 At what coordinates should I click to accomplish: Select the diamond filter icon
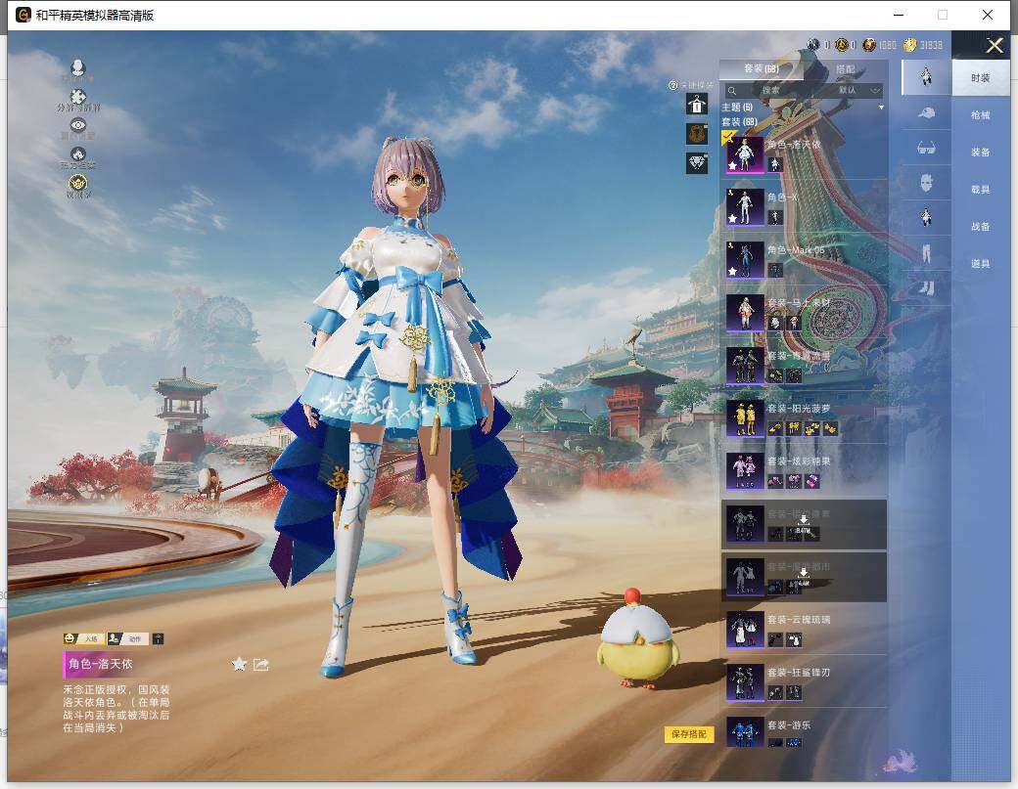(x=697, y=162)
